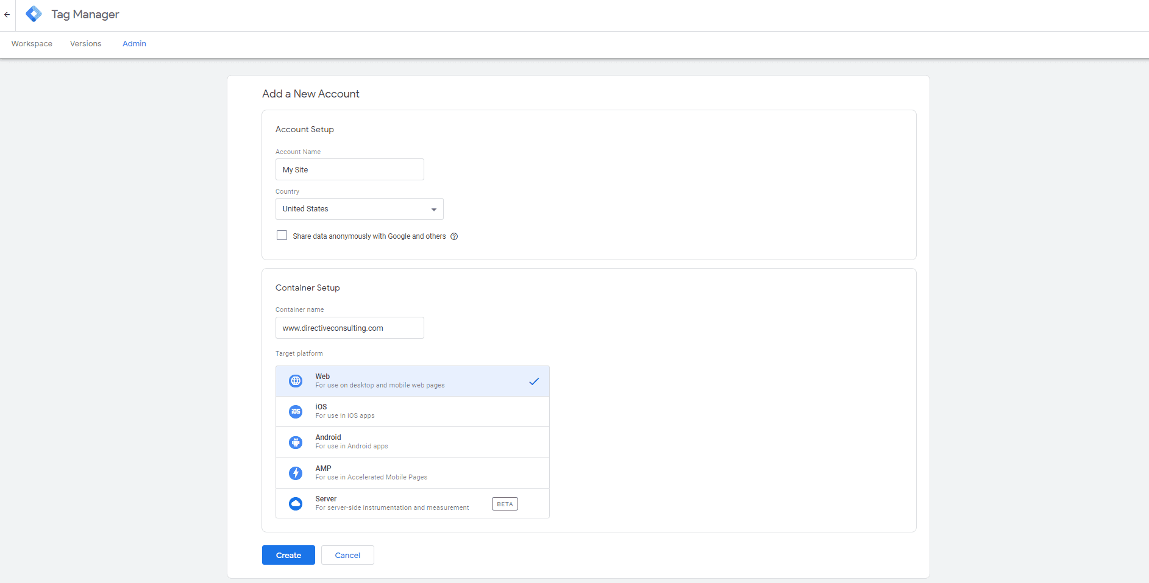Click the Tag Manager logo icon

(34, 14)
